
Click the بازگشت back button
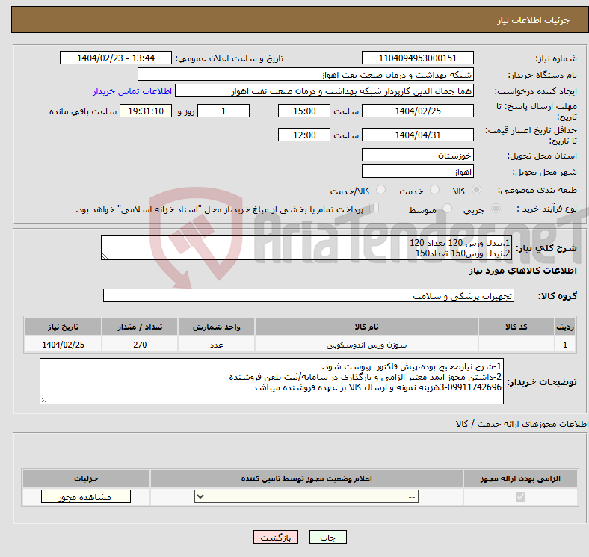pos(276,538)
